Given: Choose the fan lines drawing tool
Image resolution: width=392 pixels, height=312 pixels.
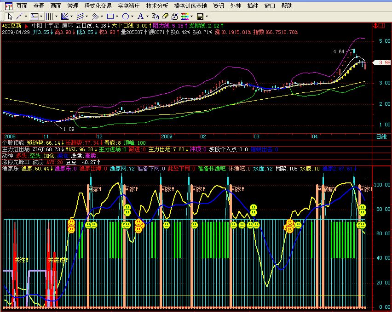Looking at the screenshot, I should pos(64,16).
